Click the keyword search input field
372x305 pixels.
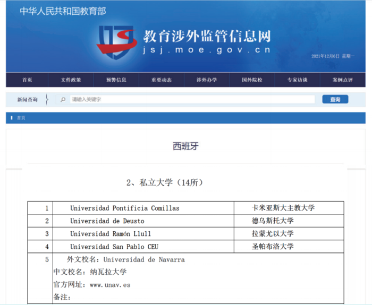tap(192, 100)
